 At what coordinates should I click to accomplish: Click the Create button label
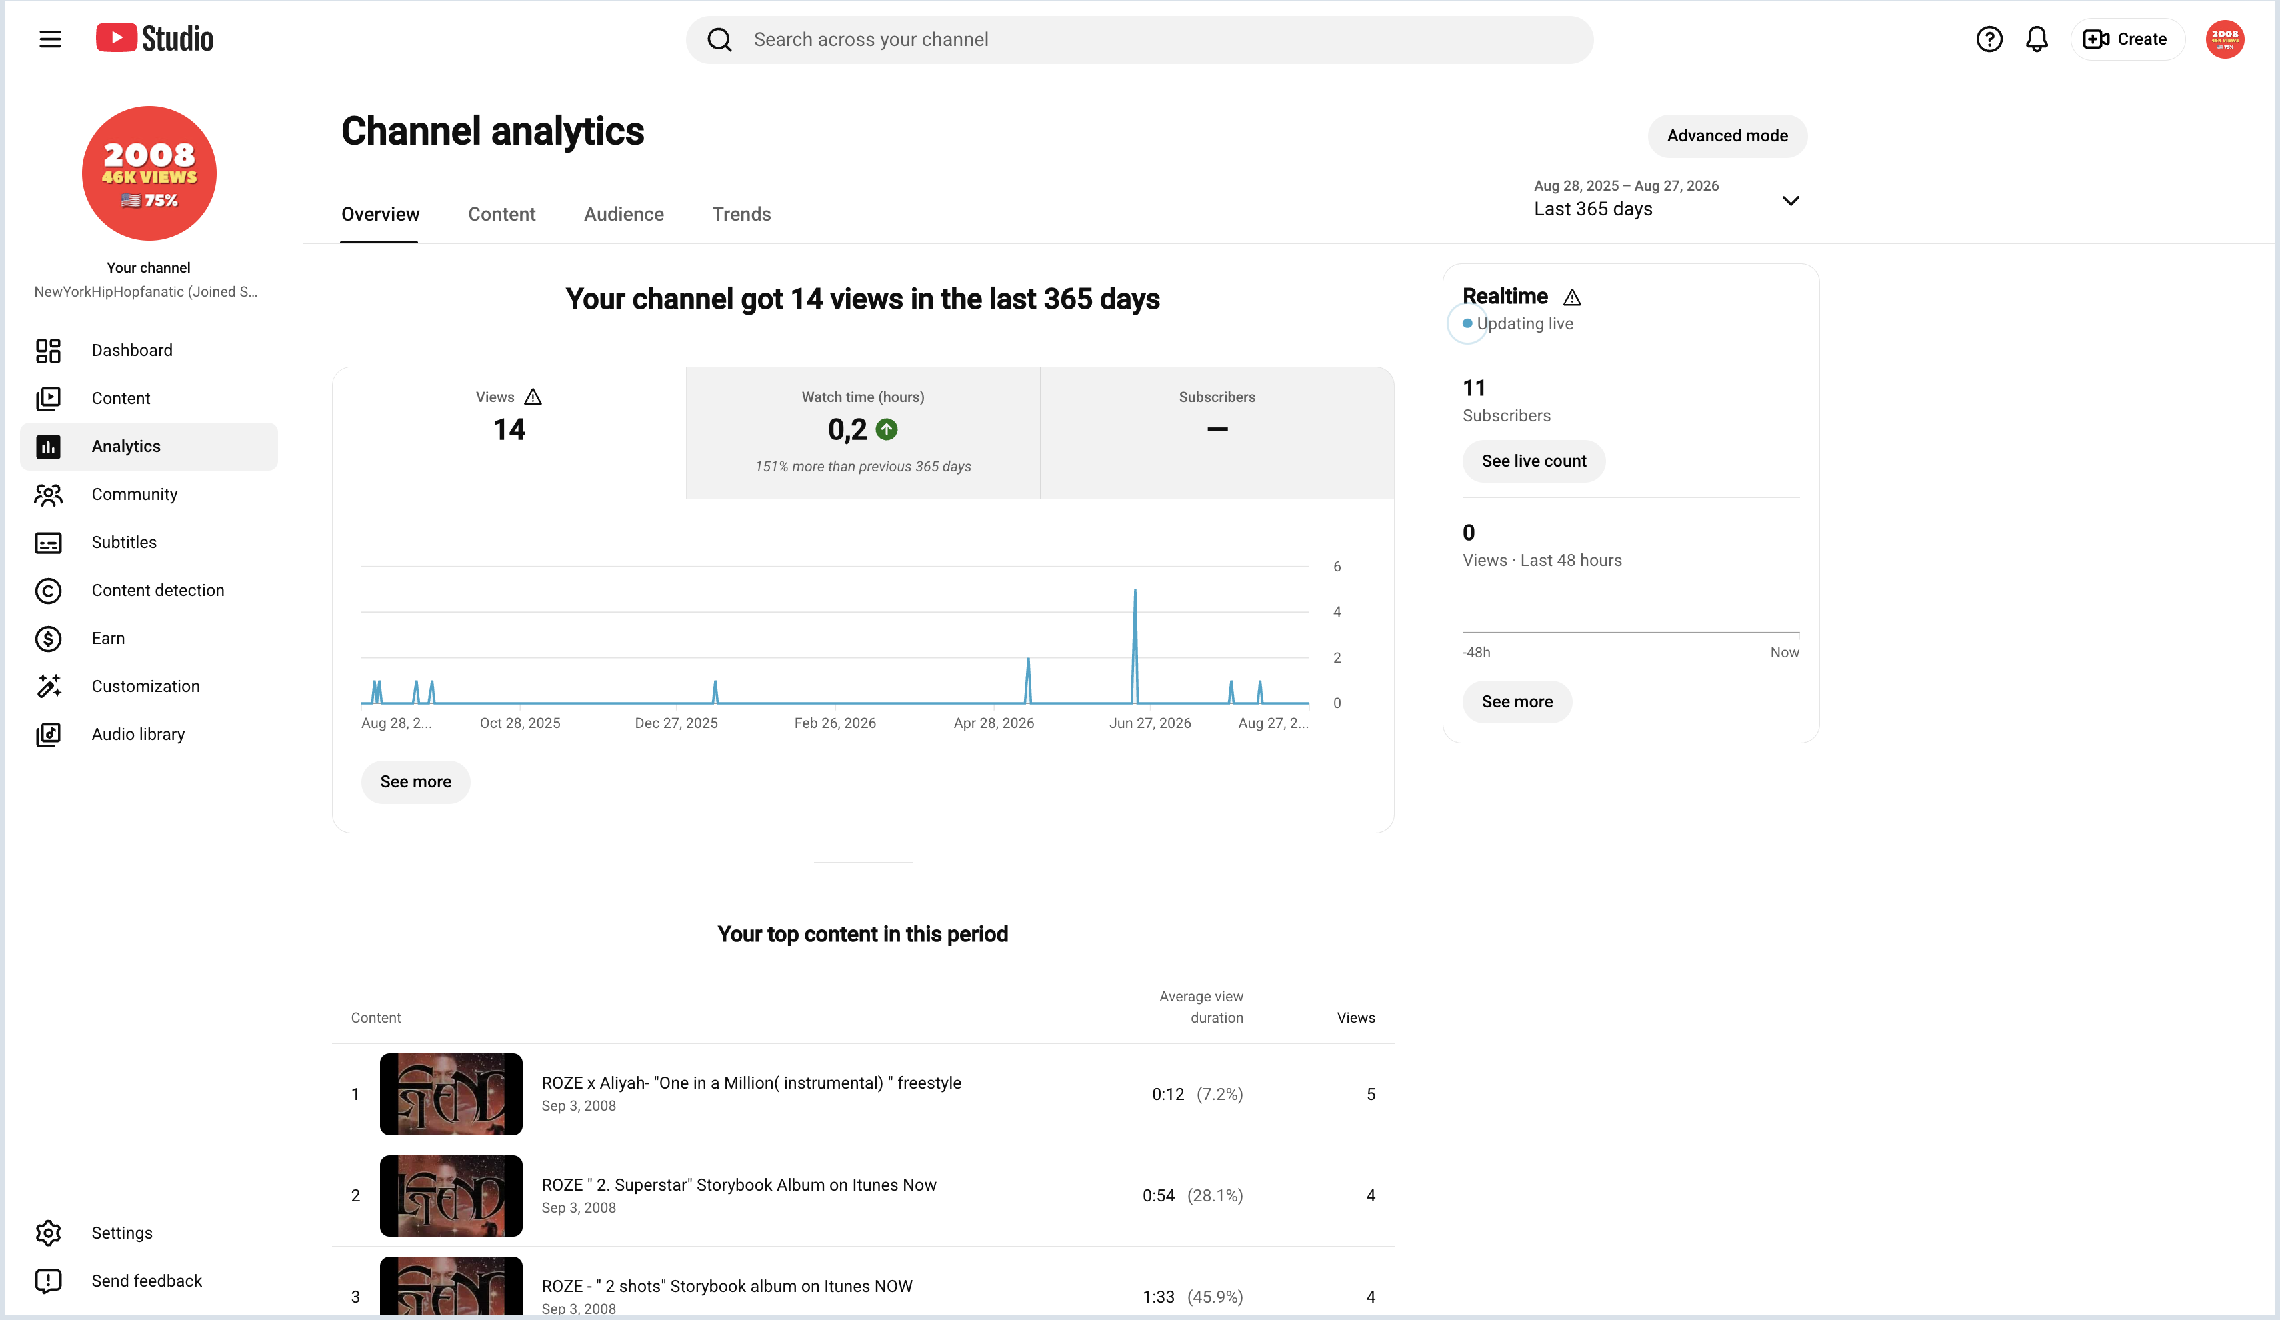pyautogui.click(x=2141, y=39)
